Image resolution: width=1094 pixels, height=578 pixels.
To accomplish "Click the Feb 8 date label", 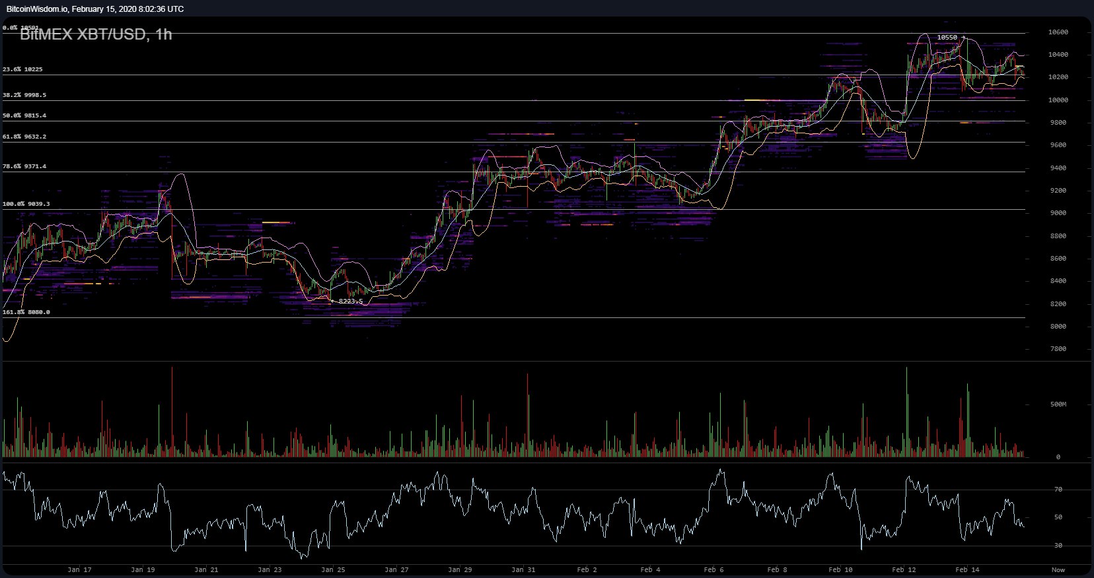I will click(777, 569).
